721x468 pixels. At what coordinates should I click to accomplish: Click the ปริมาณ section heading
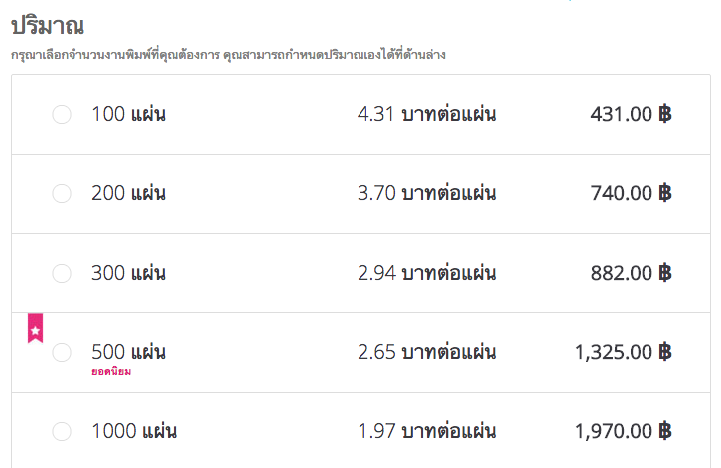(x=47, y=26)
